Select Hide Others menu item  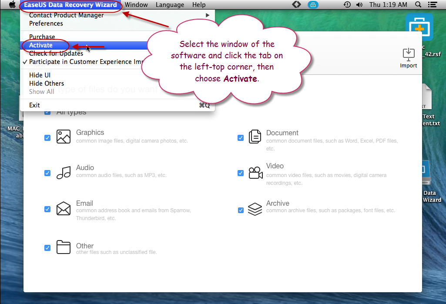(x=117, y=84)
